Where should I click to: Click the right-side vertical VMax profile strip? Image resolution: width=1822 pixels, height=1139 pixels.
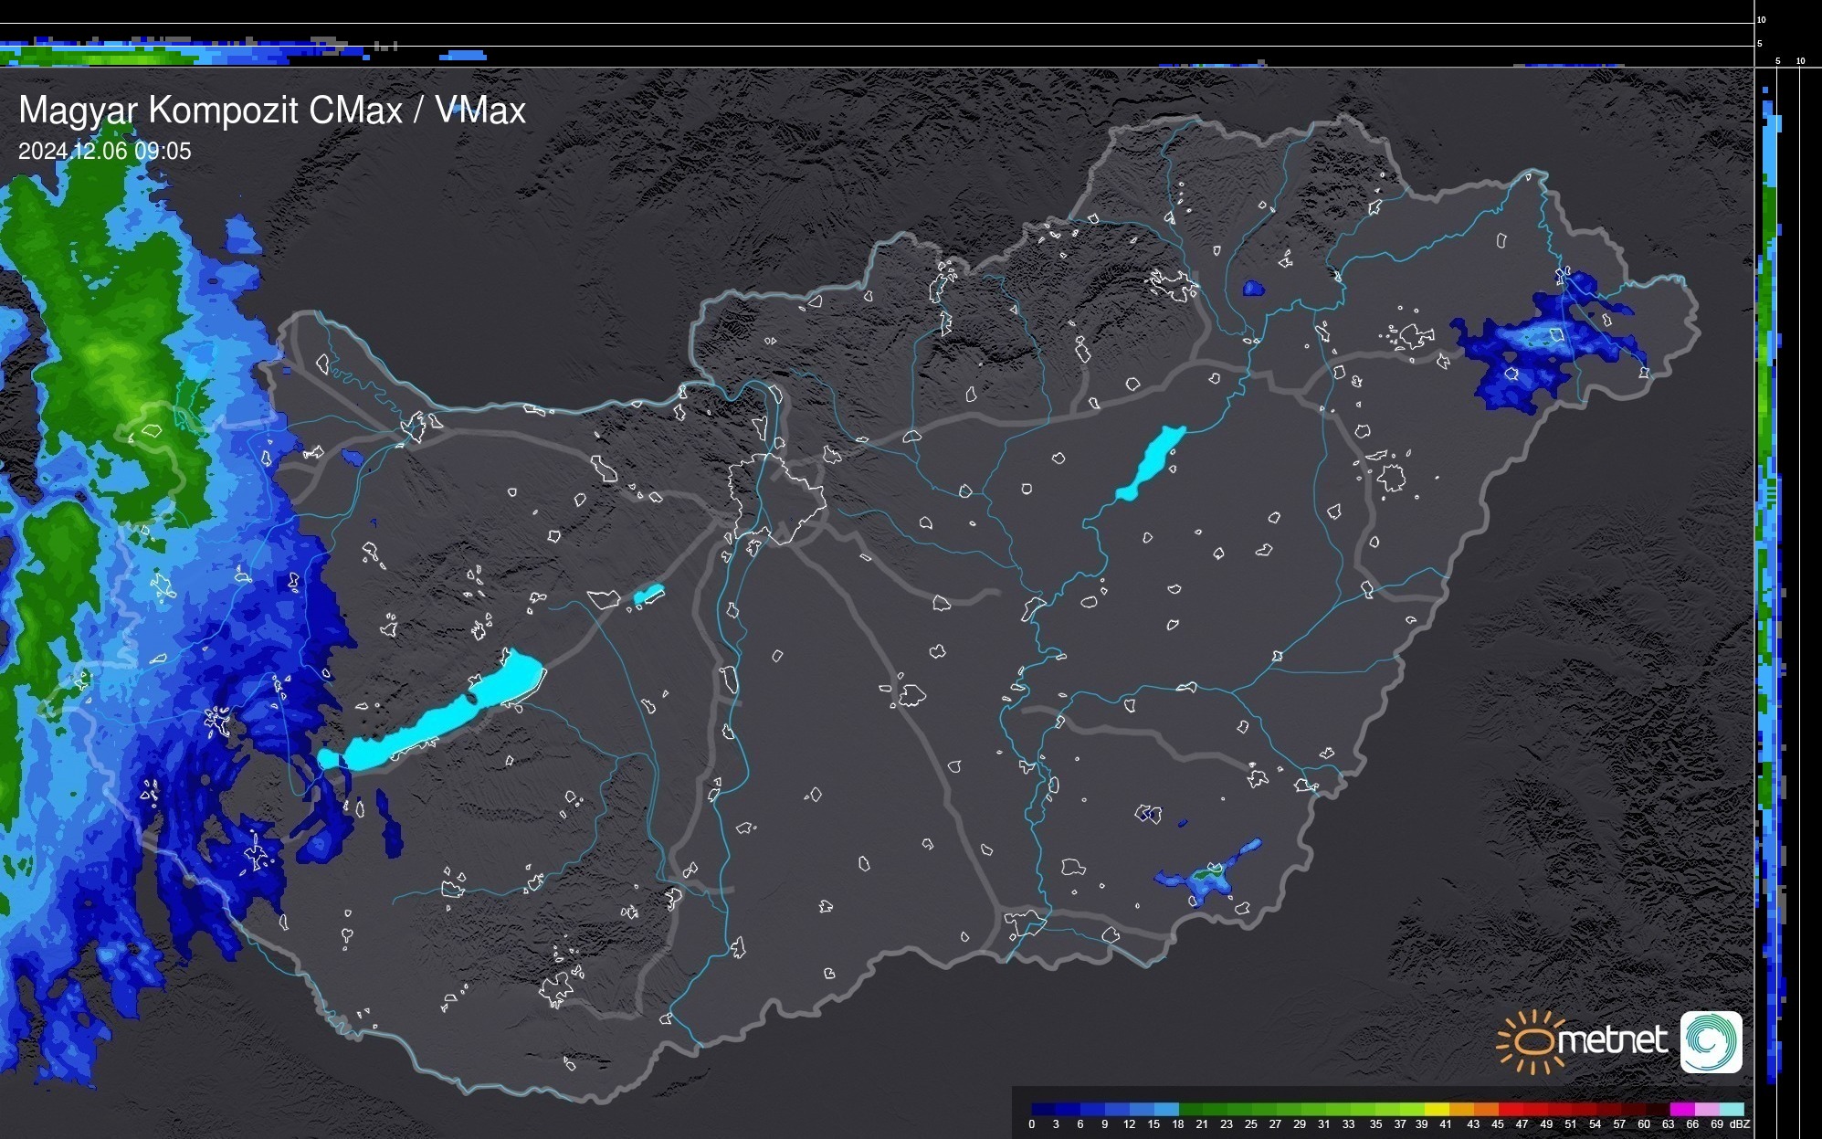coord(1771,548)
